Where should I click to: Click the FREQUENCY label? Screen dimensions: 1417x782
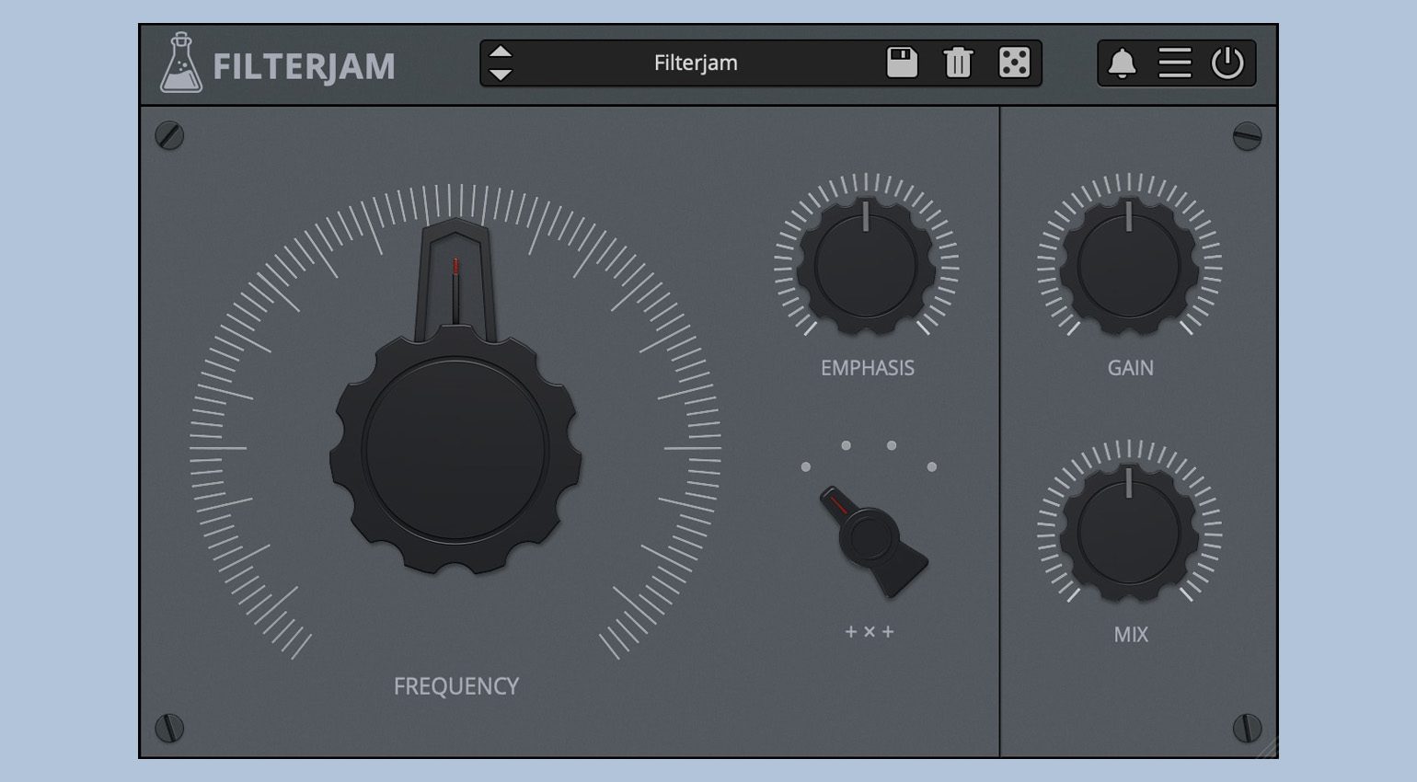click(456, 686)
